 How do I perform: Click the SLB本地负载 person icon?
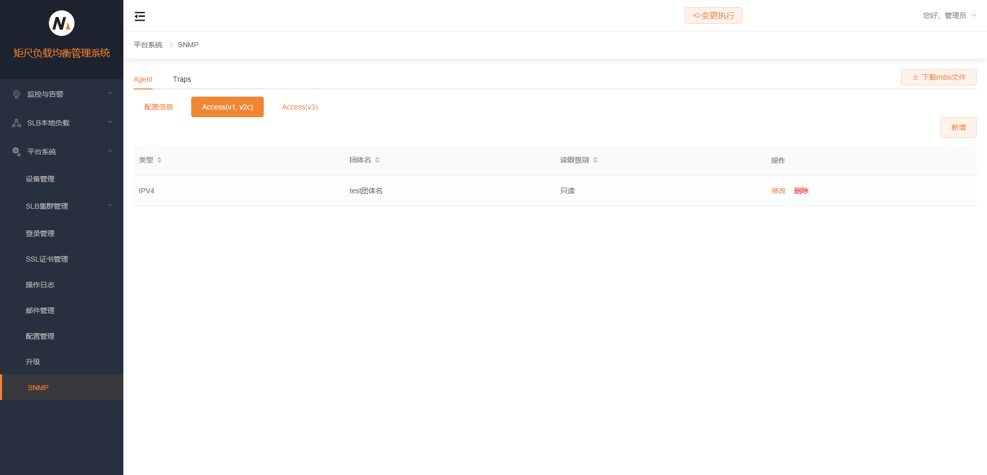(x=16, y=122)
